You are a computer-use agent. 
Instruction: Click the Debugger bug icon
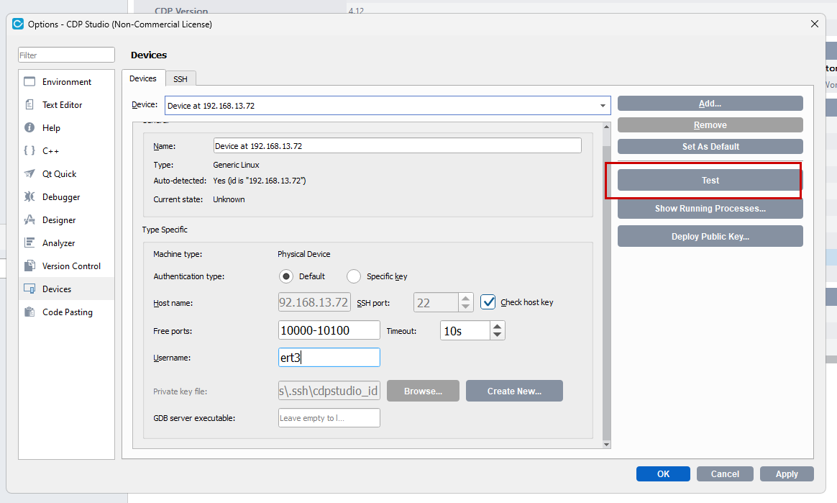(29, 196)
